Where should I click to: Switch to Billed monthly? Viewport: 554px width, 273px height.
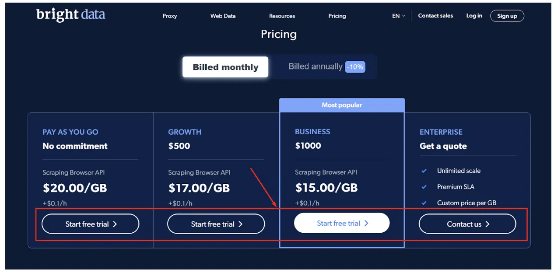click(225, 67)
